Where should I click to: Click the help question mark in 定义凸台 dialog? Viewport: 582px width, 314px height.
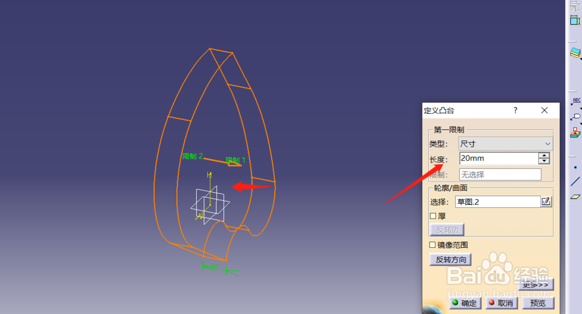(515, 110)
